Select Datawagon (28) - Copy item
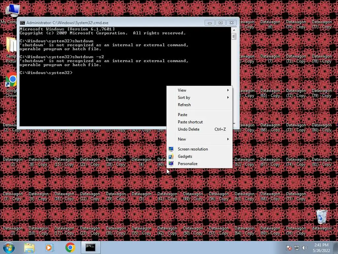 (116, 162)
